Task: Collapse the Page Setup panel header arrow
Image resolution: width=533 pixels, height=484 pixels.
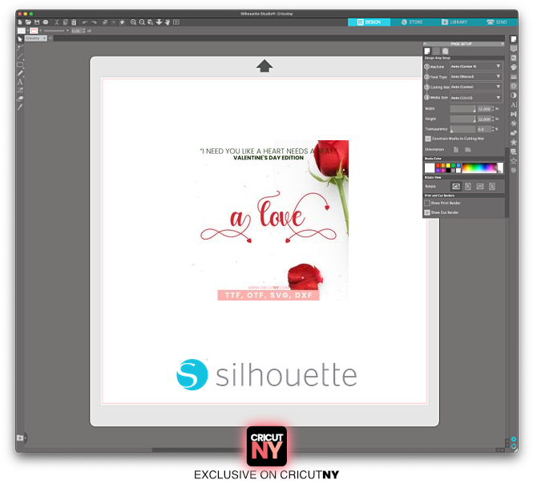Action: 425,44
